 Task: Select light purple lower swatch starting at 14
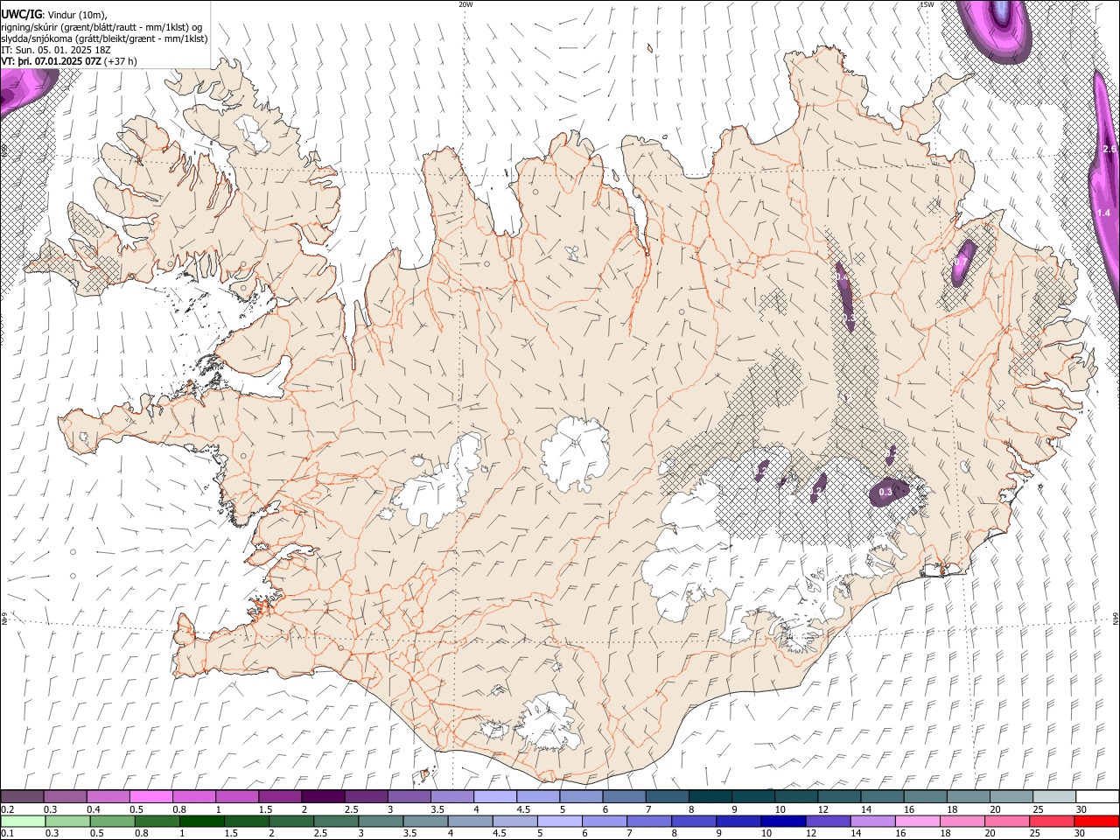(872, 821)
